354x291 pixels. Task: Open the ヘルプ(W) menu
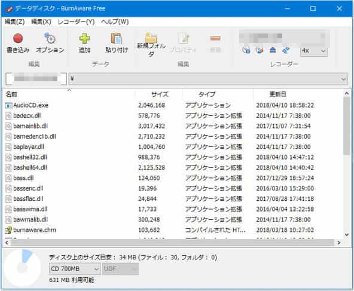[x=115, y=22]
